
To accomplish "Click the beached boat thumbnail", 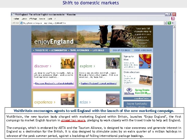I will [113, 99].
